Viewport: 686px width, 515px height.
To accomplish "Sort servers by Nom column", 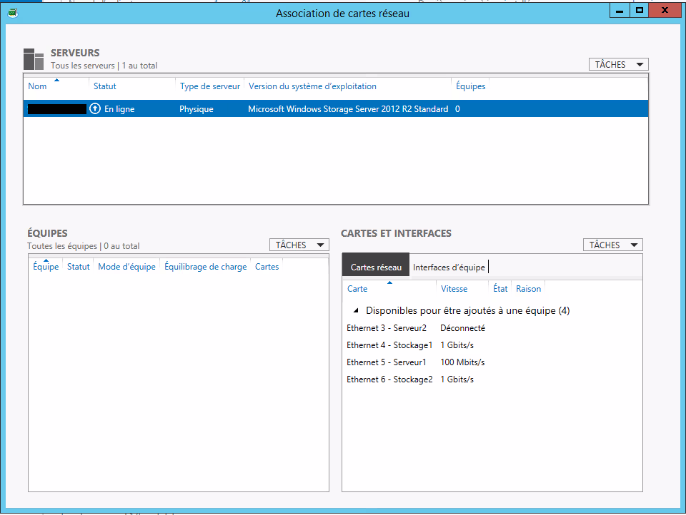I will coord(37,86).
